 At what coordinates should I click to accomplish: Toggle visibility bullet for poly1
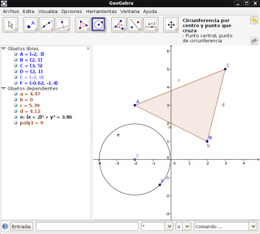coord(16,123)
